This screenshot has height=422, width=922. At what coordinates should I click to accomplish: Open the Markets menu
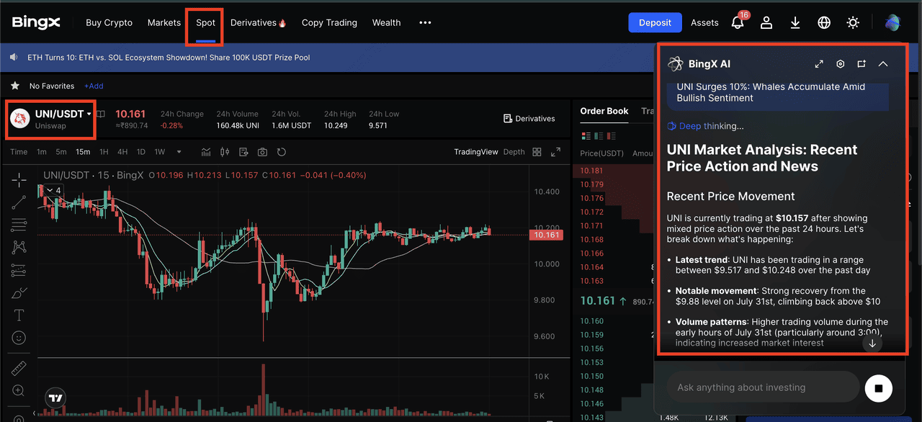pos(164,22)
